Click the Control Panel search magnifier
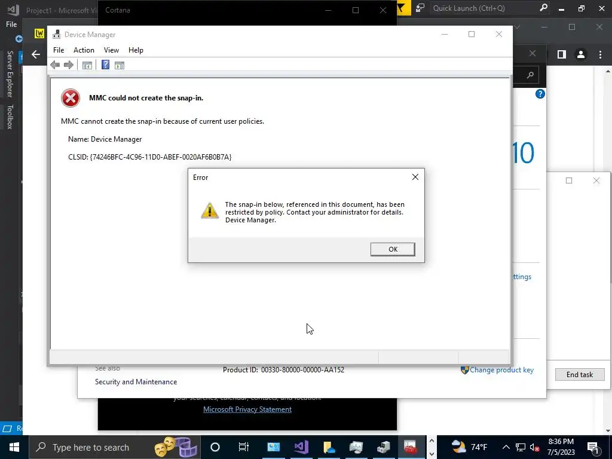The height and width of the screenshot is (459, 612). (x=530, y=75)
